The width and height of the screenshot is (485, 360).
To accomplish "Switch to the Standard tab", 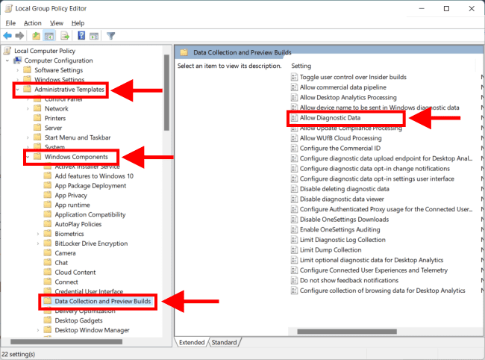I will click(223, 342).
